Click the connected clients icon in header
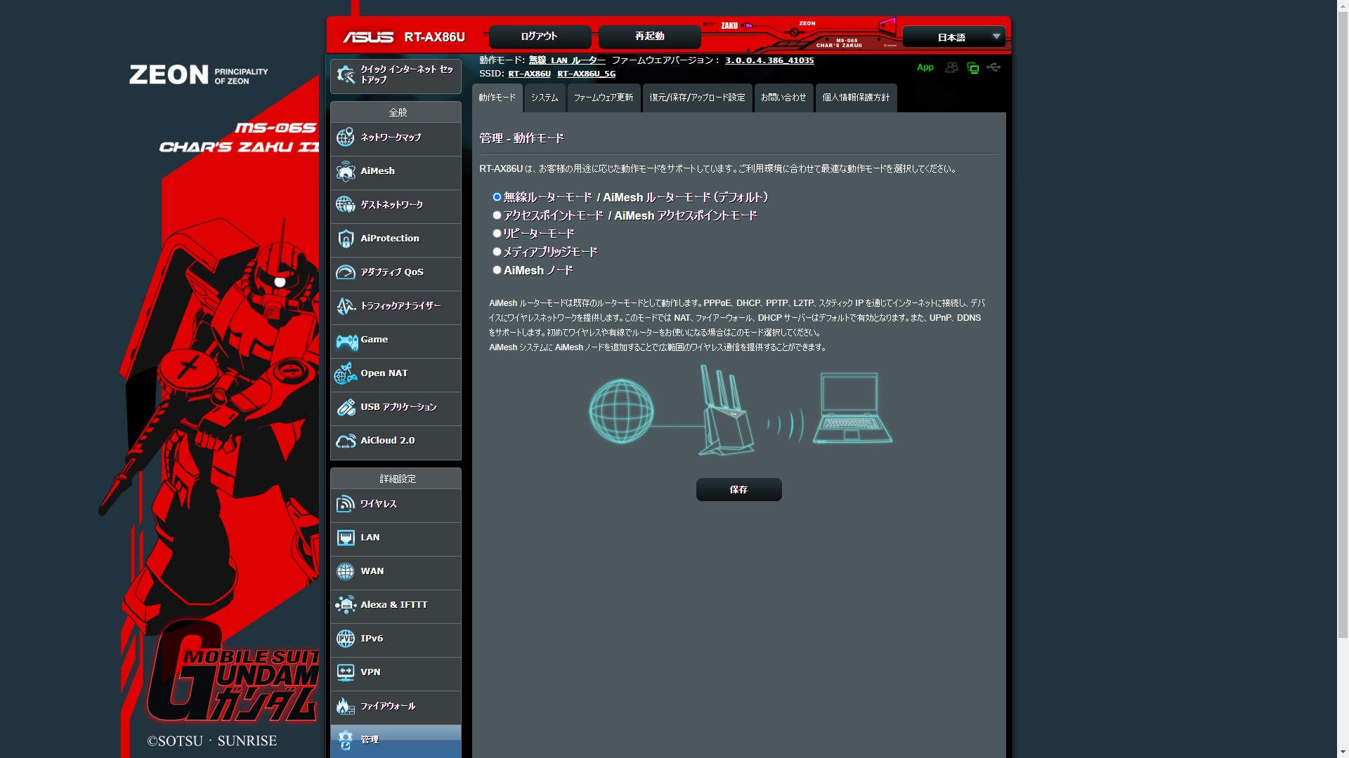The width and height of the screenshot is (1349, 758). click(951, 67)
